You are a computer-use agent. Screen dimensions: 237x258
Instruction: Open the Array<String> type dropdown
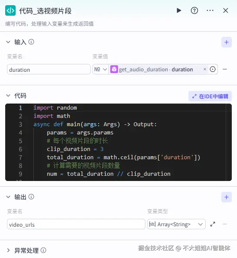coord(176,224)
